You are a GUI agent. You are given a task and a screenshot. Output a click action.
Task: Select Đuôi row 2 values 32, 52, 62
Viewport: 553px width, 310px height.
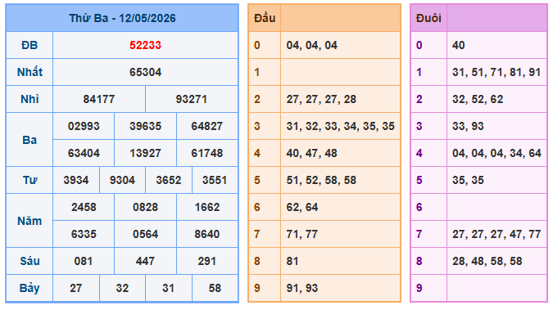pos(478,99)
